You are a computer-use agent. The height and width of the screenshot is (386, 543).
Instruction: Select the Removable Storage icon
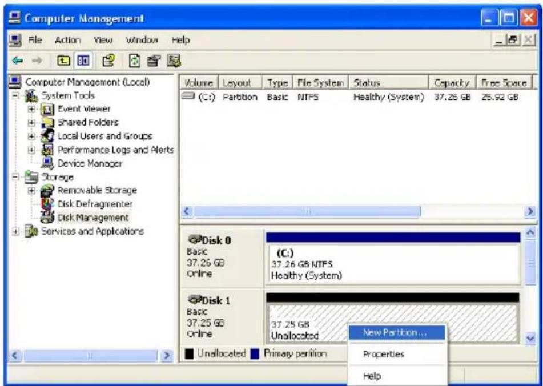47,190
